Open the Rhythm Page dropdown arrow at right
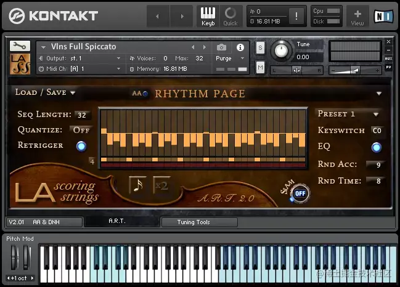The image size is (400, 287). 379,94
